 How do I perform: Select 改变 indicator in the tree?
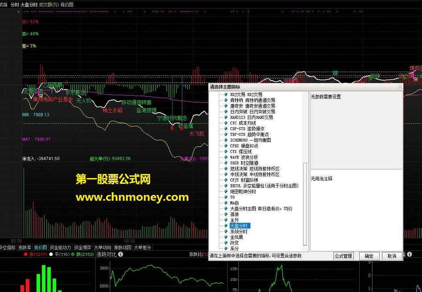234,243
